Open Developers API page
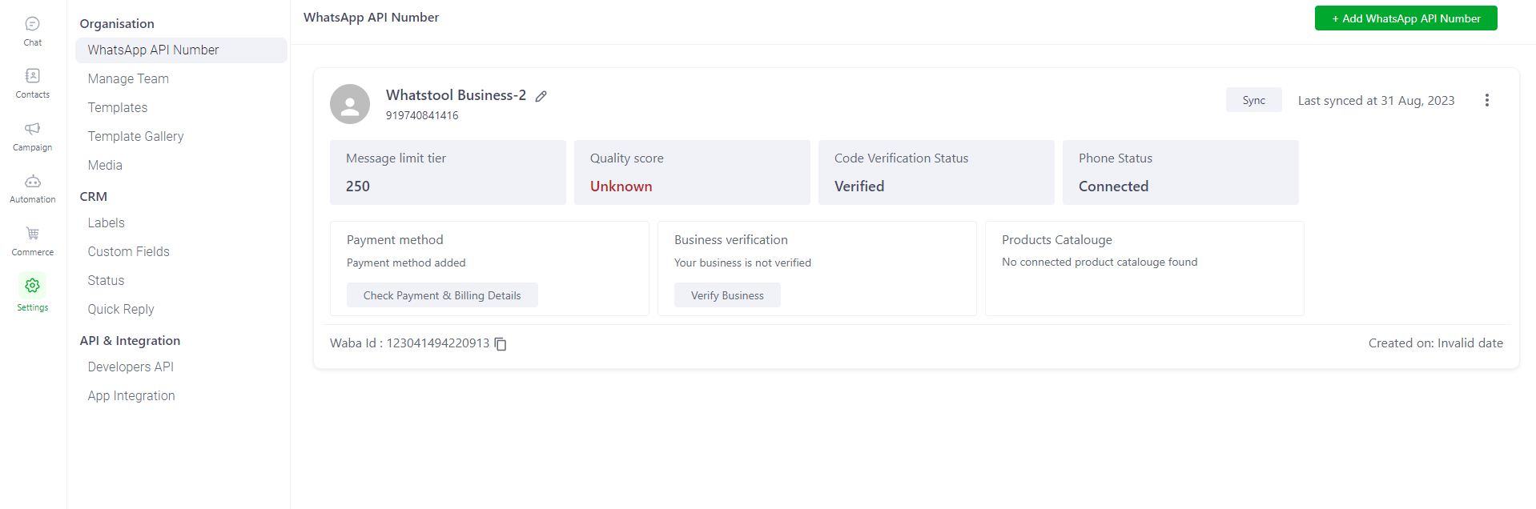 [131, 367]
